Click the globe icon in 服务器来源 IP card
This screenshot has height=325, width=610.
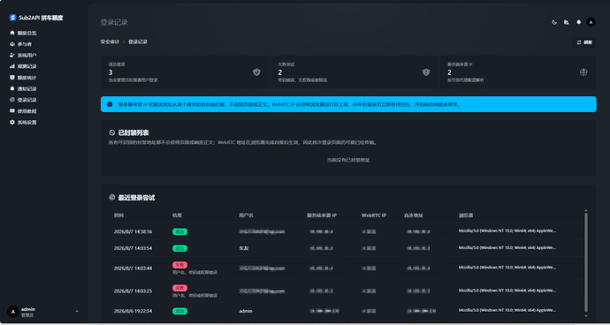(583, 72)
